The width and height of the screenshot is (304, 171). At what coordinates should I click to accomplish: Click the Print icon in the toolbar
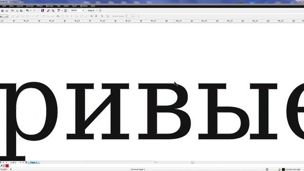tap(7, 10)
